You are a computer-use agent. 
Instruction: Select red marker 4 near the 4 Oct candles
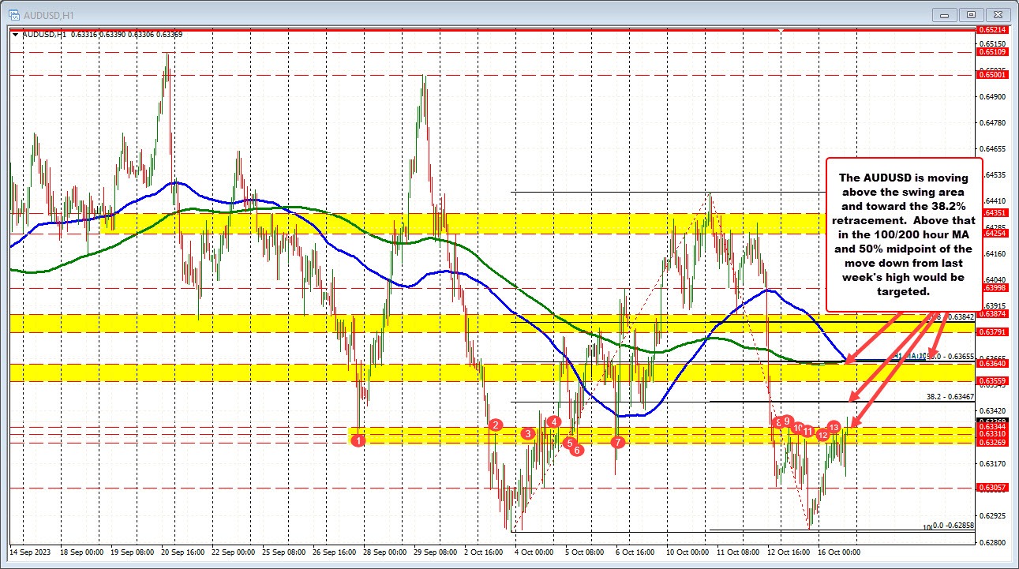[554, 421]
